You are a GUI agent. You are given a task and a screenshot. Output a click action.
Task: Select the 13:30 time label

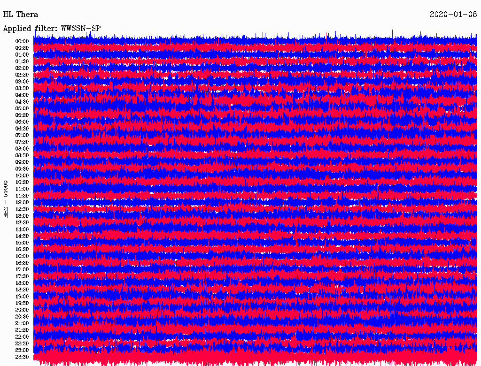pos(22,223)
